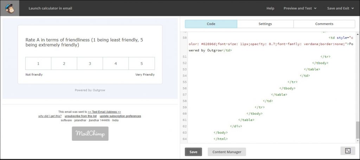Expand the Save and Exit menu
Image resolution: width=360 pixels, height=160 pixels.
[340, 8]
